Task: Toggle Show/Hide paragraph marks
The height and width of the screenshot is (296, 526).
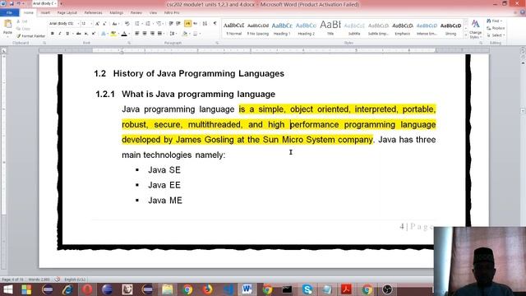Action: pos(215,24)
